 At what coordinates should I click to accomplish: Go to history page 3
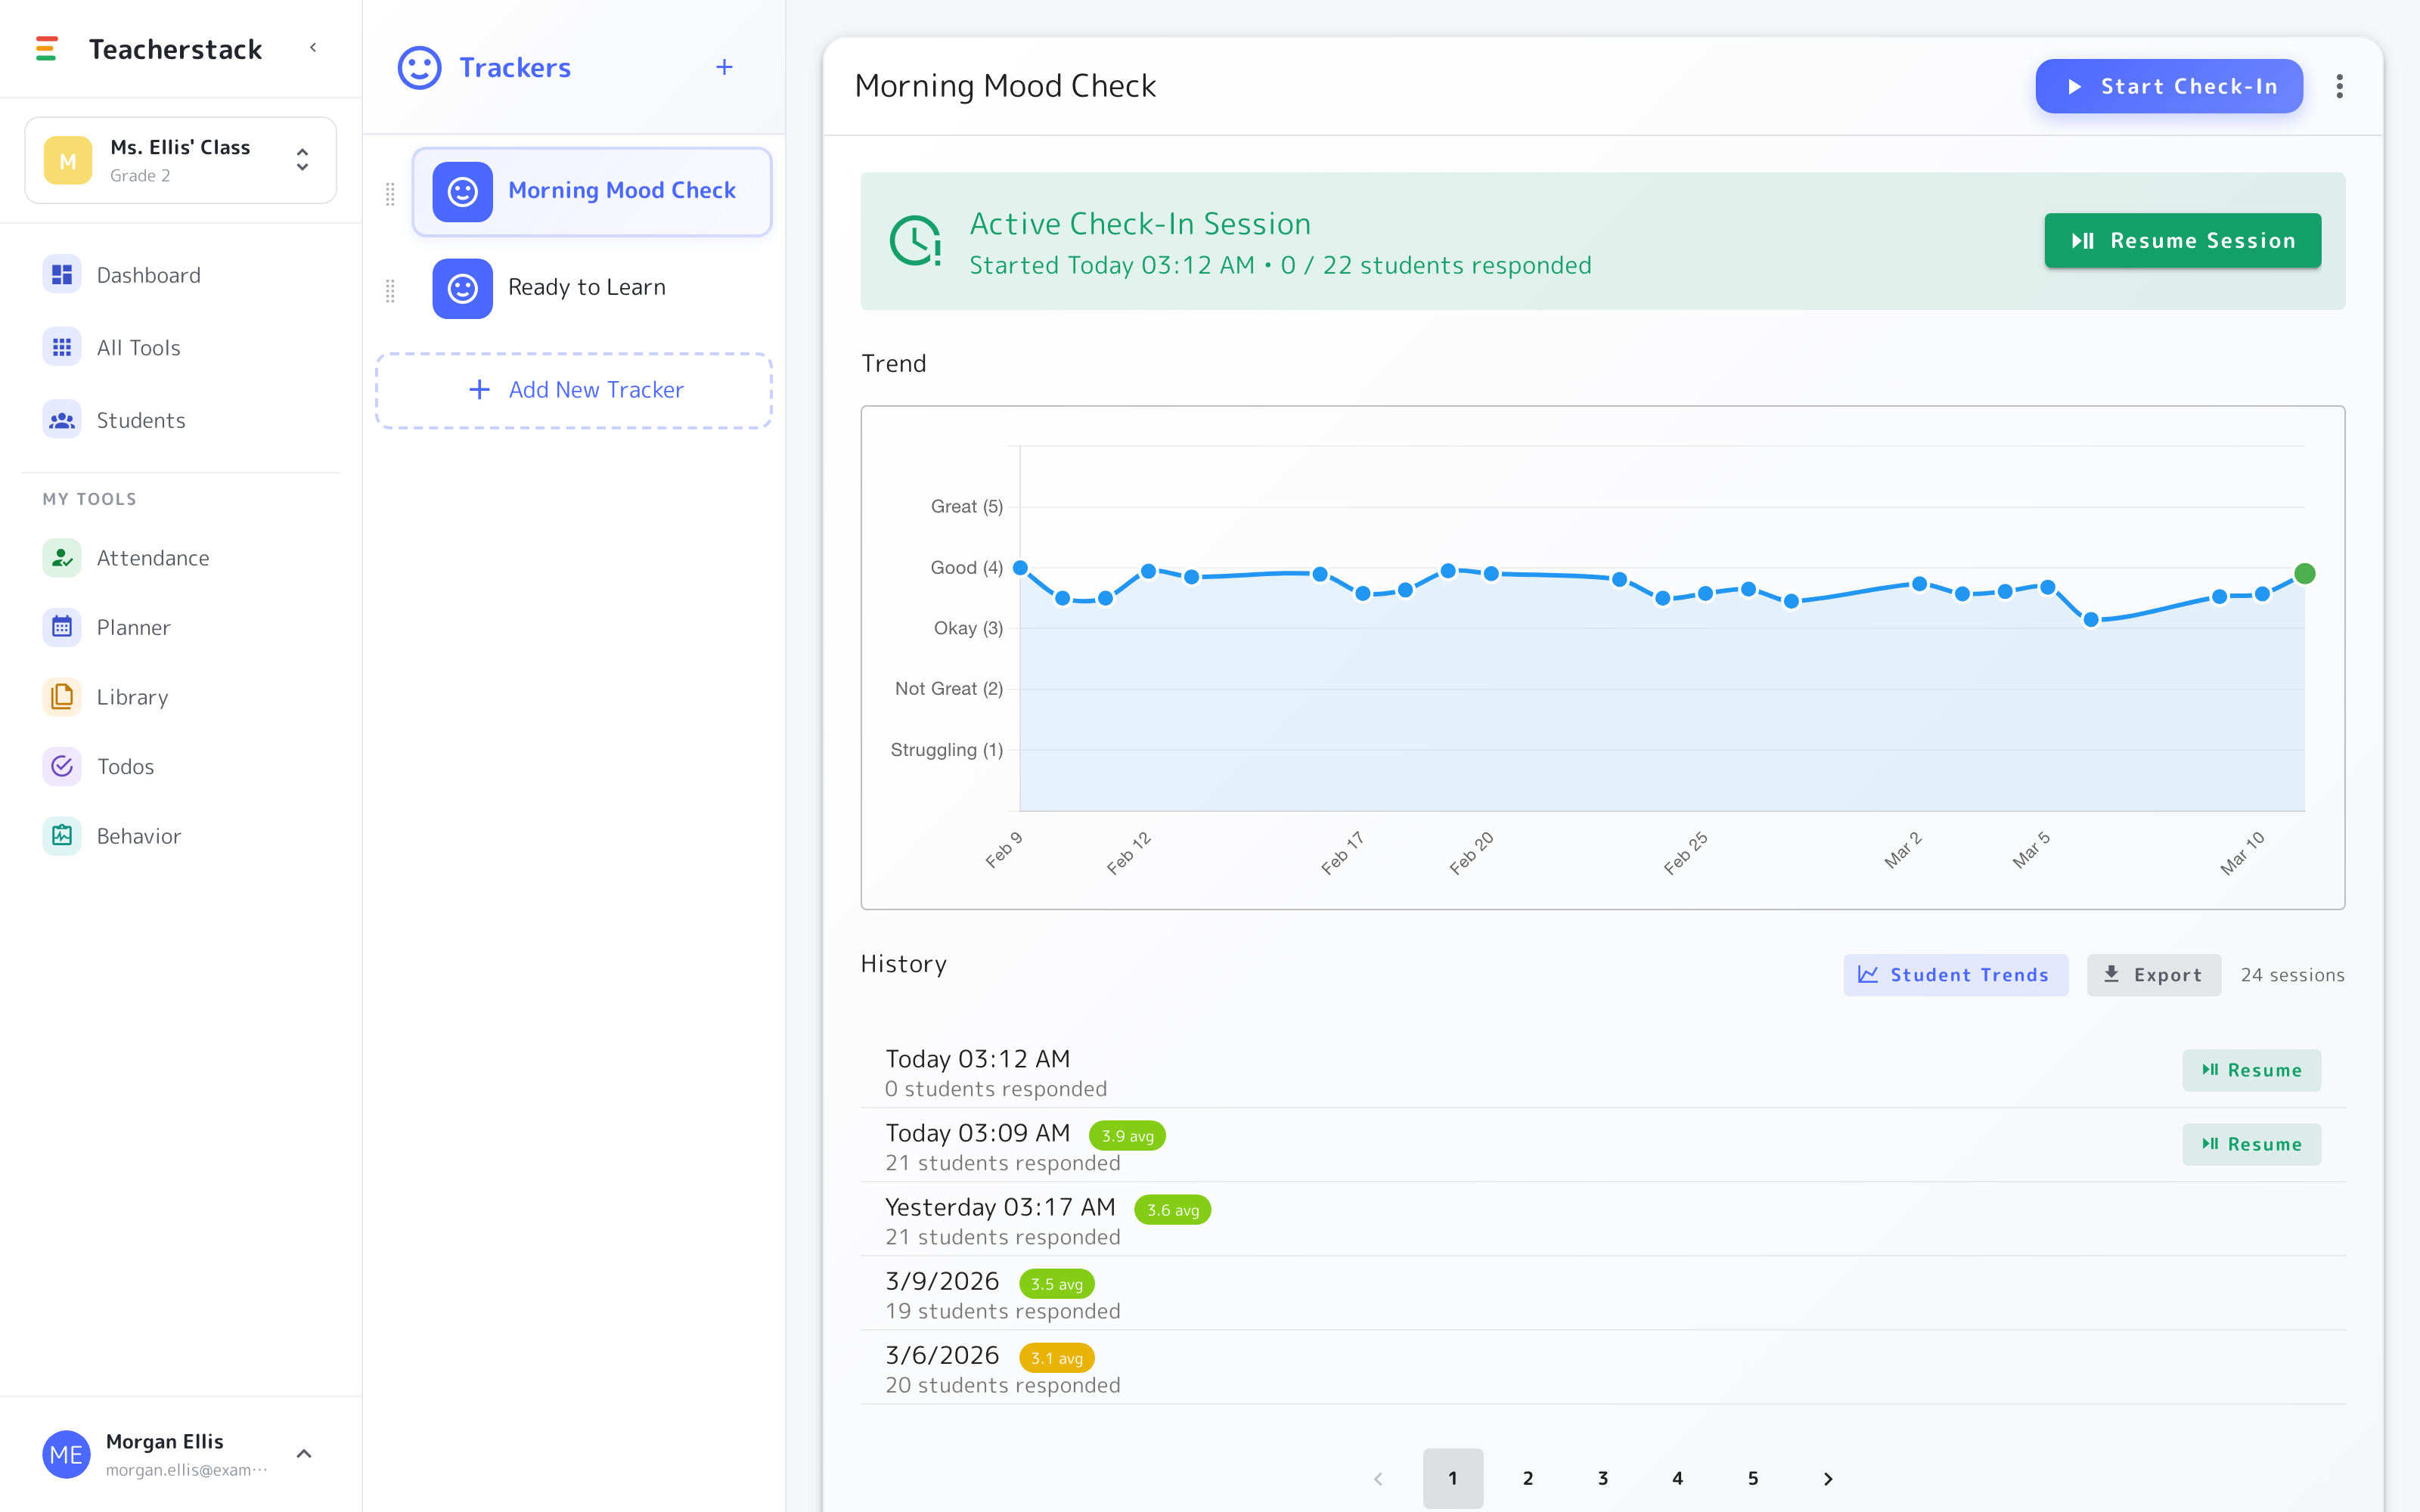click(x=1602, y=1478)
